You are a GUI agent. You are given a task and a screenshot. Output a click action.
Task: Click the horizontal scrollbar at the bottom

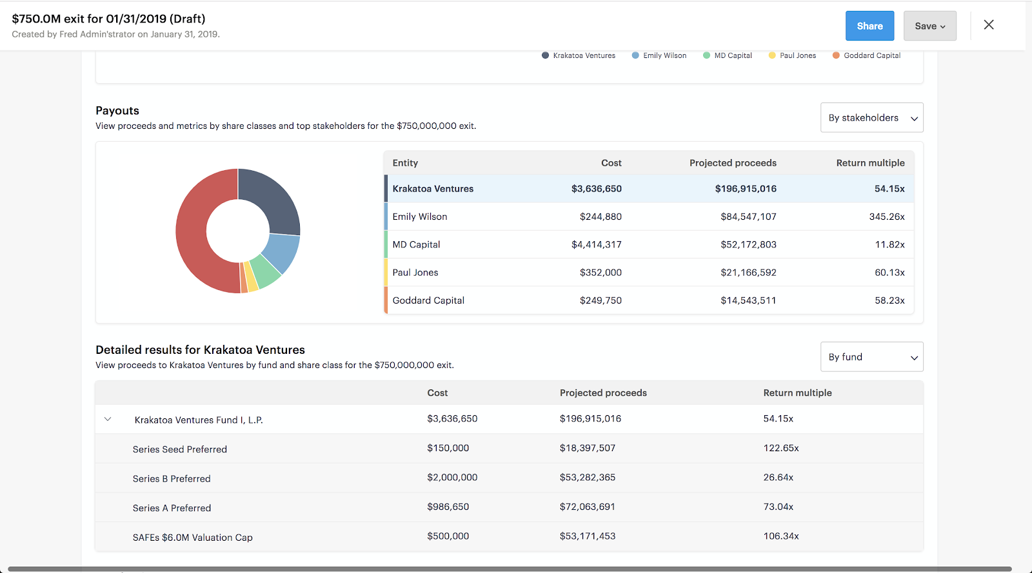coord(510,569)
